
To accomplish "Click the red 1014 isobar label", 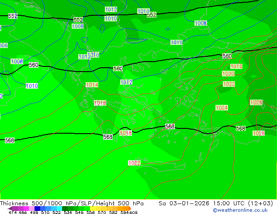I will 92,85.
